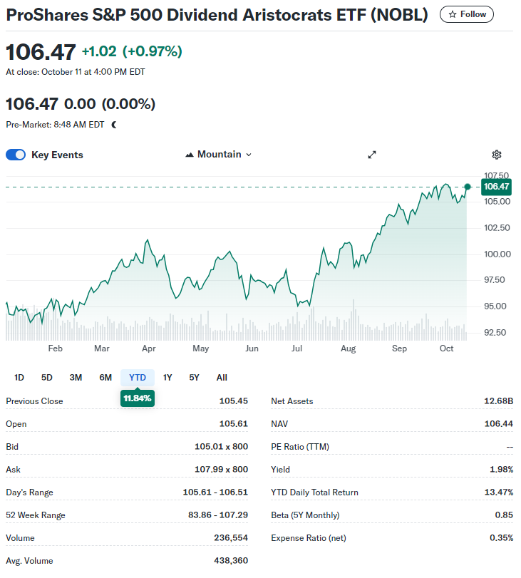The image size is (521, 578).
Task: Select the All range tab
Action: point(222,378)
